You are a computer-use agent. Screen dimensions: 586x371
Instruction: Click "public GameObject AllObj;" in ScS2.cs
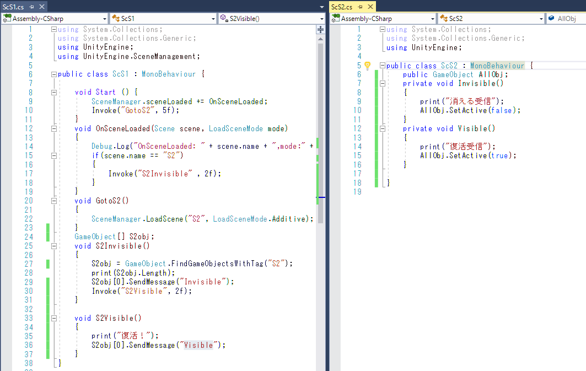tap(455, 75)
